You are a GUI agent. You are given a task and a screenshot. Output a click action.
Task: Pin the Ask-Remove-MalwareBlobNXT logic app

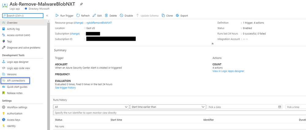pos(81,4)
